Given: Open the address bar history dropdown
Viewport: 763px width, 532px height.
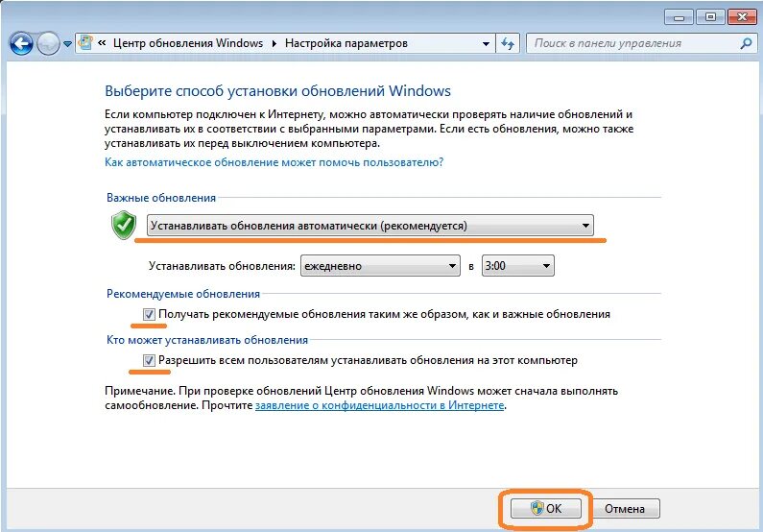Looking at the screenshot, I should click(x=486, y=44).
